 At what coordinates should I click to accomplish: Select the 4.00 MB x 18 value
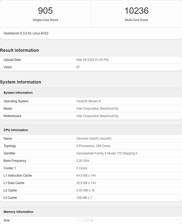point(86,191)
